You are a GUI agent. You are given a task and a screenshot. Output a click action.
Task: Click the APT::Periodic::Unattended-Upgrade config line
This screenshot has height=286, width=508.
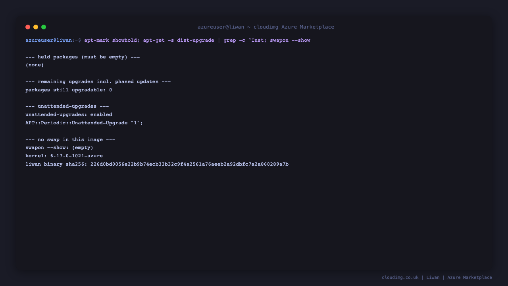point(84,123)
